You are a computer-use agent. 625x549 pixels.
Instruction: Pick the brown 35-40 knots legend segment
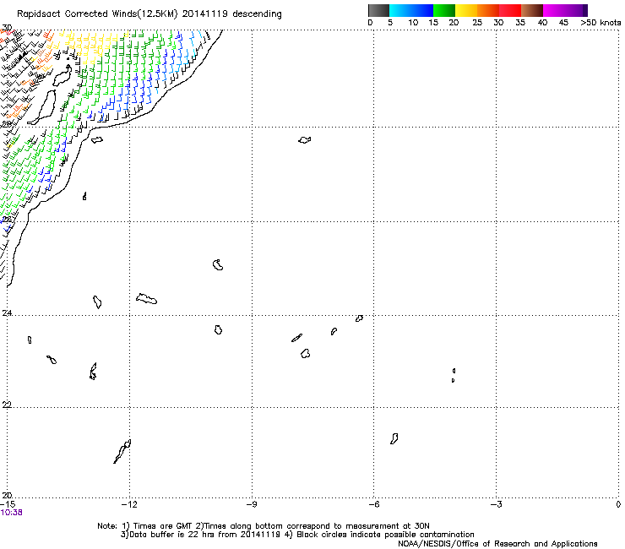pos(532,10)
